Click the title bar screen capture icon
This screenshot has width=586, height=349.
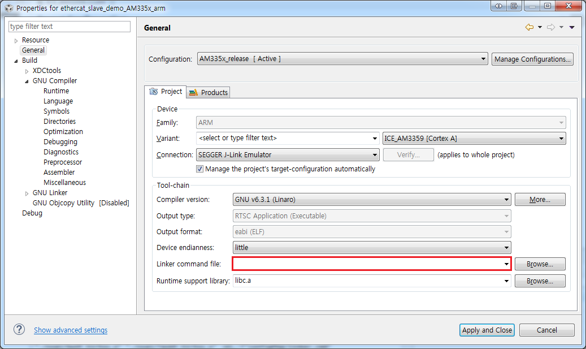514,6
